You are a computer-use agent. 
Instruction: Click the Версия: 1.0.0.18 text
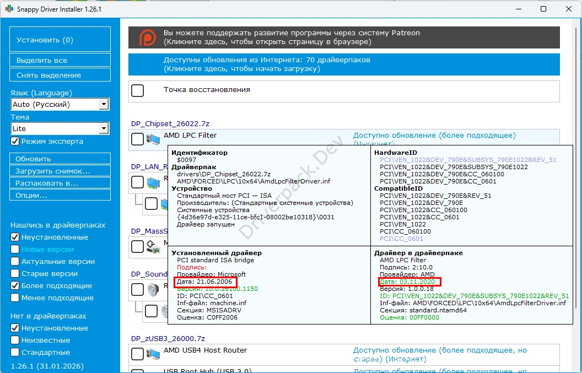(x=407, y=289)
